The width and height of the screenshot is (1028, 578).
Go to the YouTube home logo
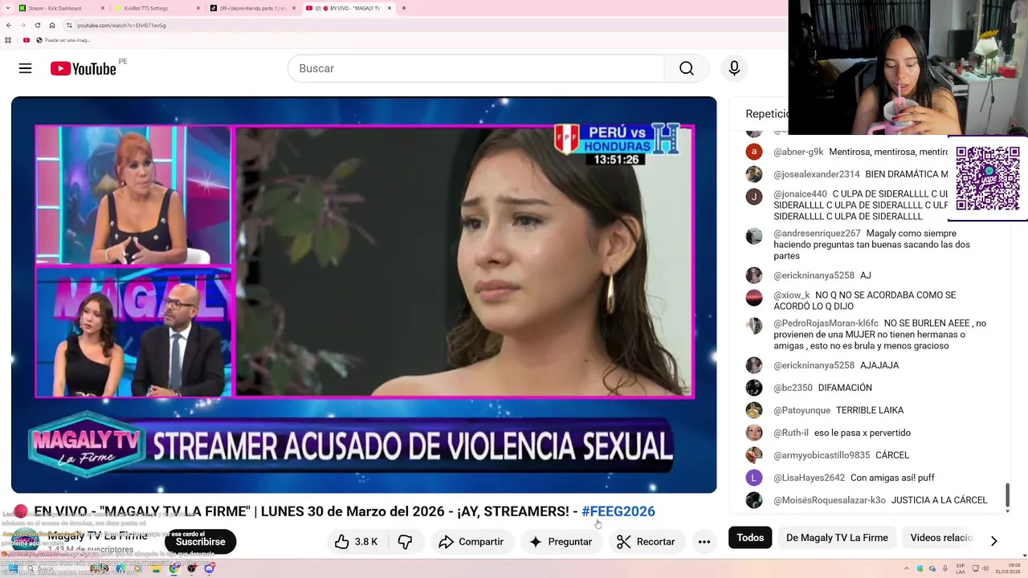pos(84,68)
